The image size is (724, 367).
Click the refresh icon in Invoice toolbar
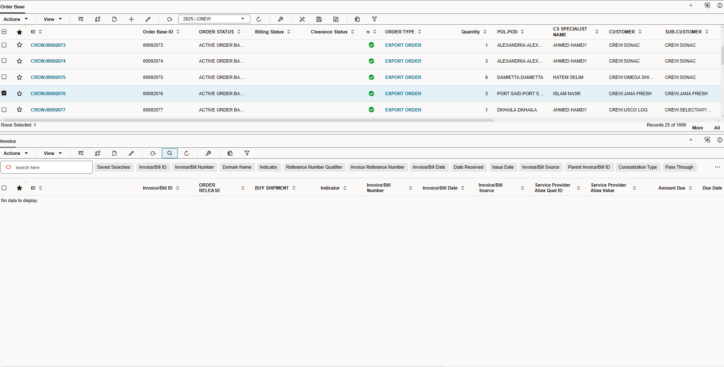[x=187, y=153]
